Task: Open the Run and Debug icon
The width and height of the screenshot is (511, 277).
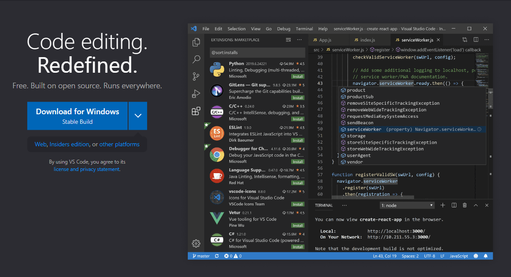Action: 196,94
